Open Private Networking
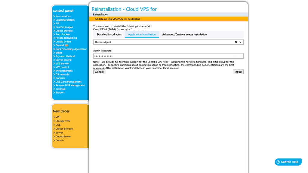This screenshot has height=173, width=308. (x=66, y=38)
